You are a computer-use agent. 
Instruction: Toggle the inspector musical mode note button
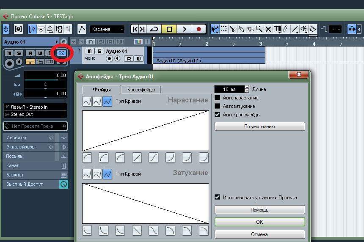(x=30, y=61)
